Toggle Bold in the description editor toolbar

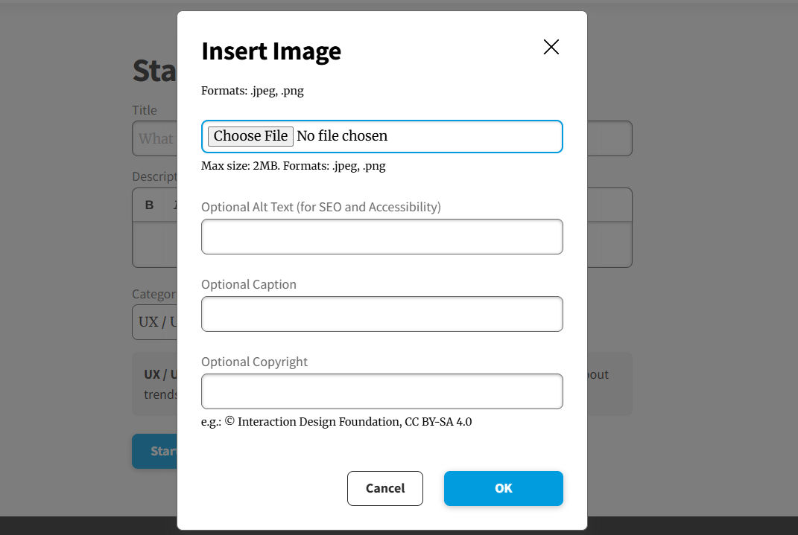149,205
